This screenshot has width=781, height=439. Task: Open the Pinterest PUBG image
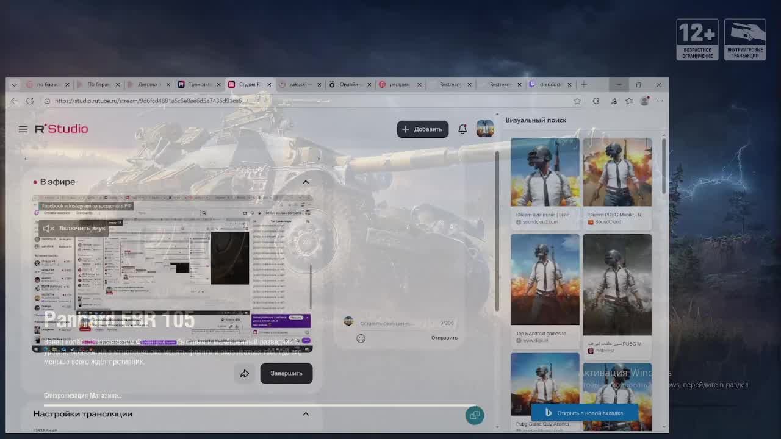tap(617, 285)
